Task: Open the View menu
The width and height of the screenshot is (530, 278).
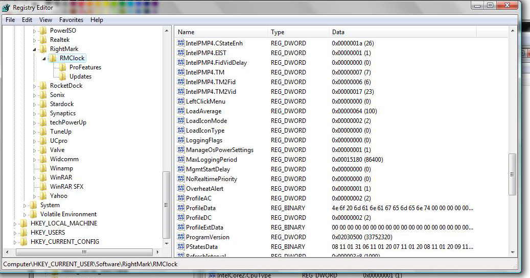Action: click(45, 20)
